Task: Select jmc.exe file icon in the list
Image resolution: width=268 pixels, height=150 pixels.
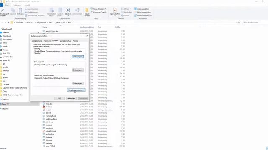Action: click(44, 107)
